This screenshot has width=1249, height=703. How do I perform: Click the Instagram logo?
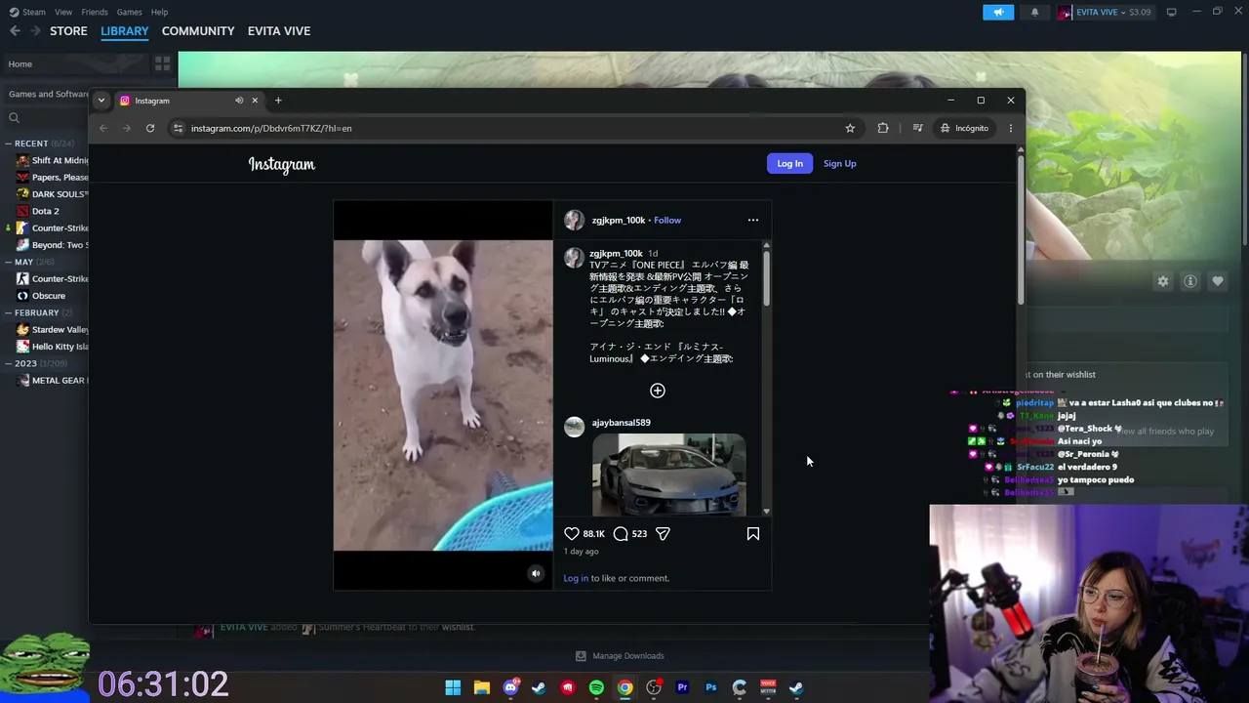282,165
